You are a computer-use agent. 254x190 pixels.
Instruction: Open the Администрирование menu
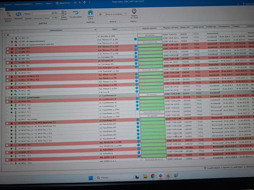[24, 4]
